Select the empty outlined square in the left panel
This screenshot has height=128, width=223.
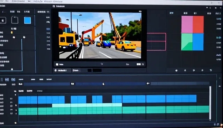point(15,20)
